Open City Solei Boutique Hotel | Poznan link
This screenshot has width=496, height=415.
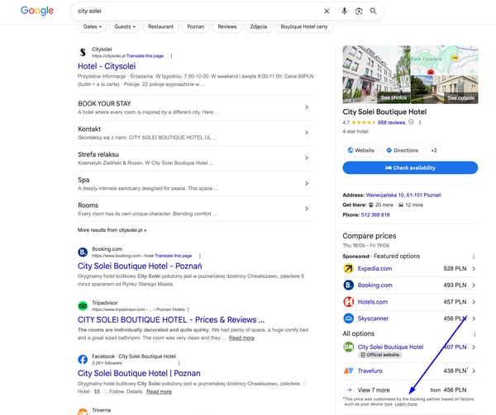pos(139,374)
